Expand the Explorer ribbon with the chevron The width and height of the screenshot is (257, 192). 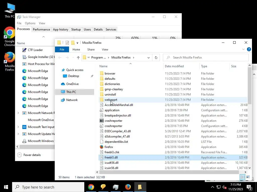point(243,49)
